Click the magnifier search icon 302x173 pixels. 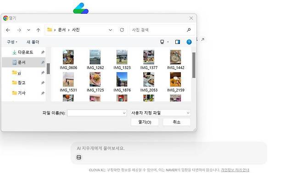(189, 30)
